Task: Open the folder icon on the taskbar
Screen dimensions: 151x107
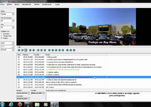Action: pos(37,104)
